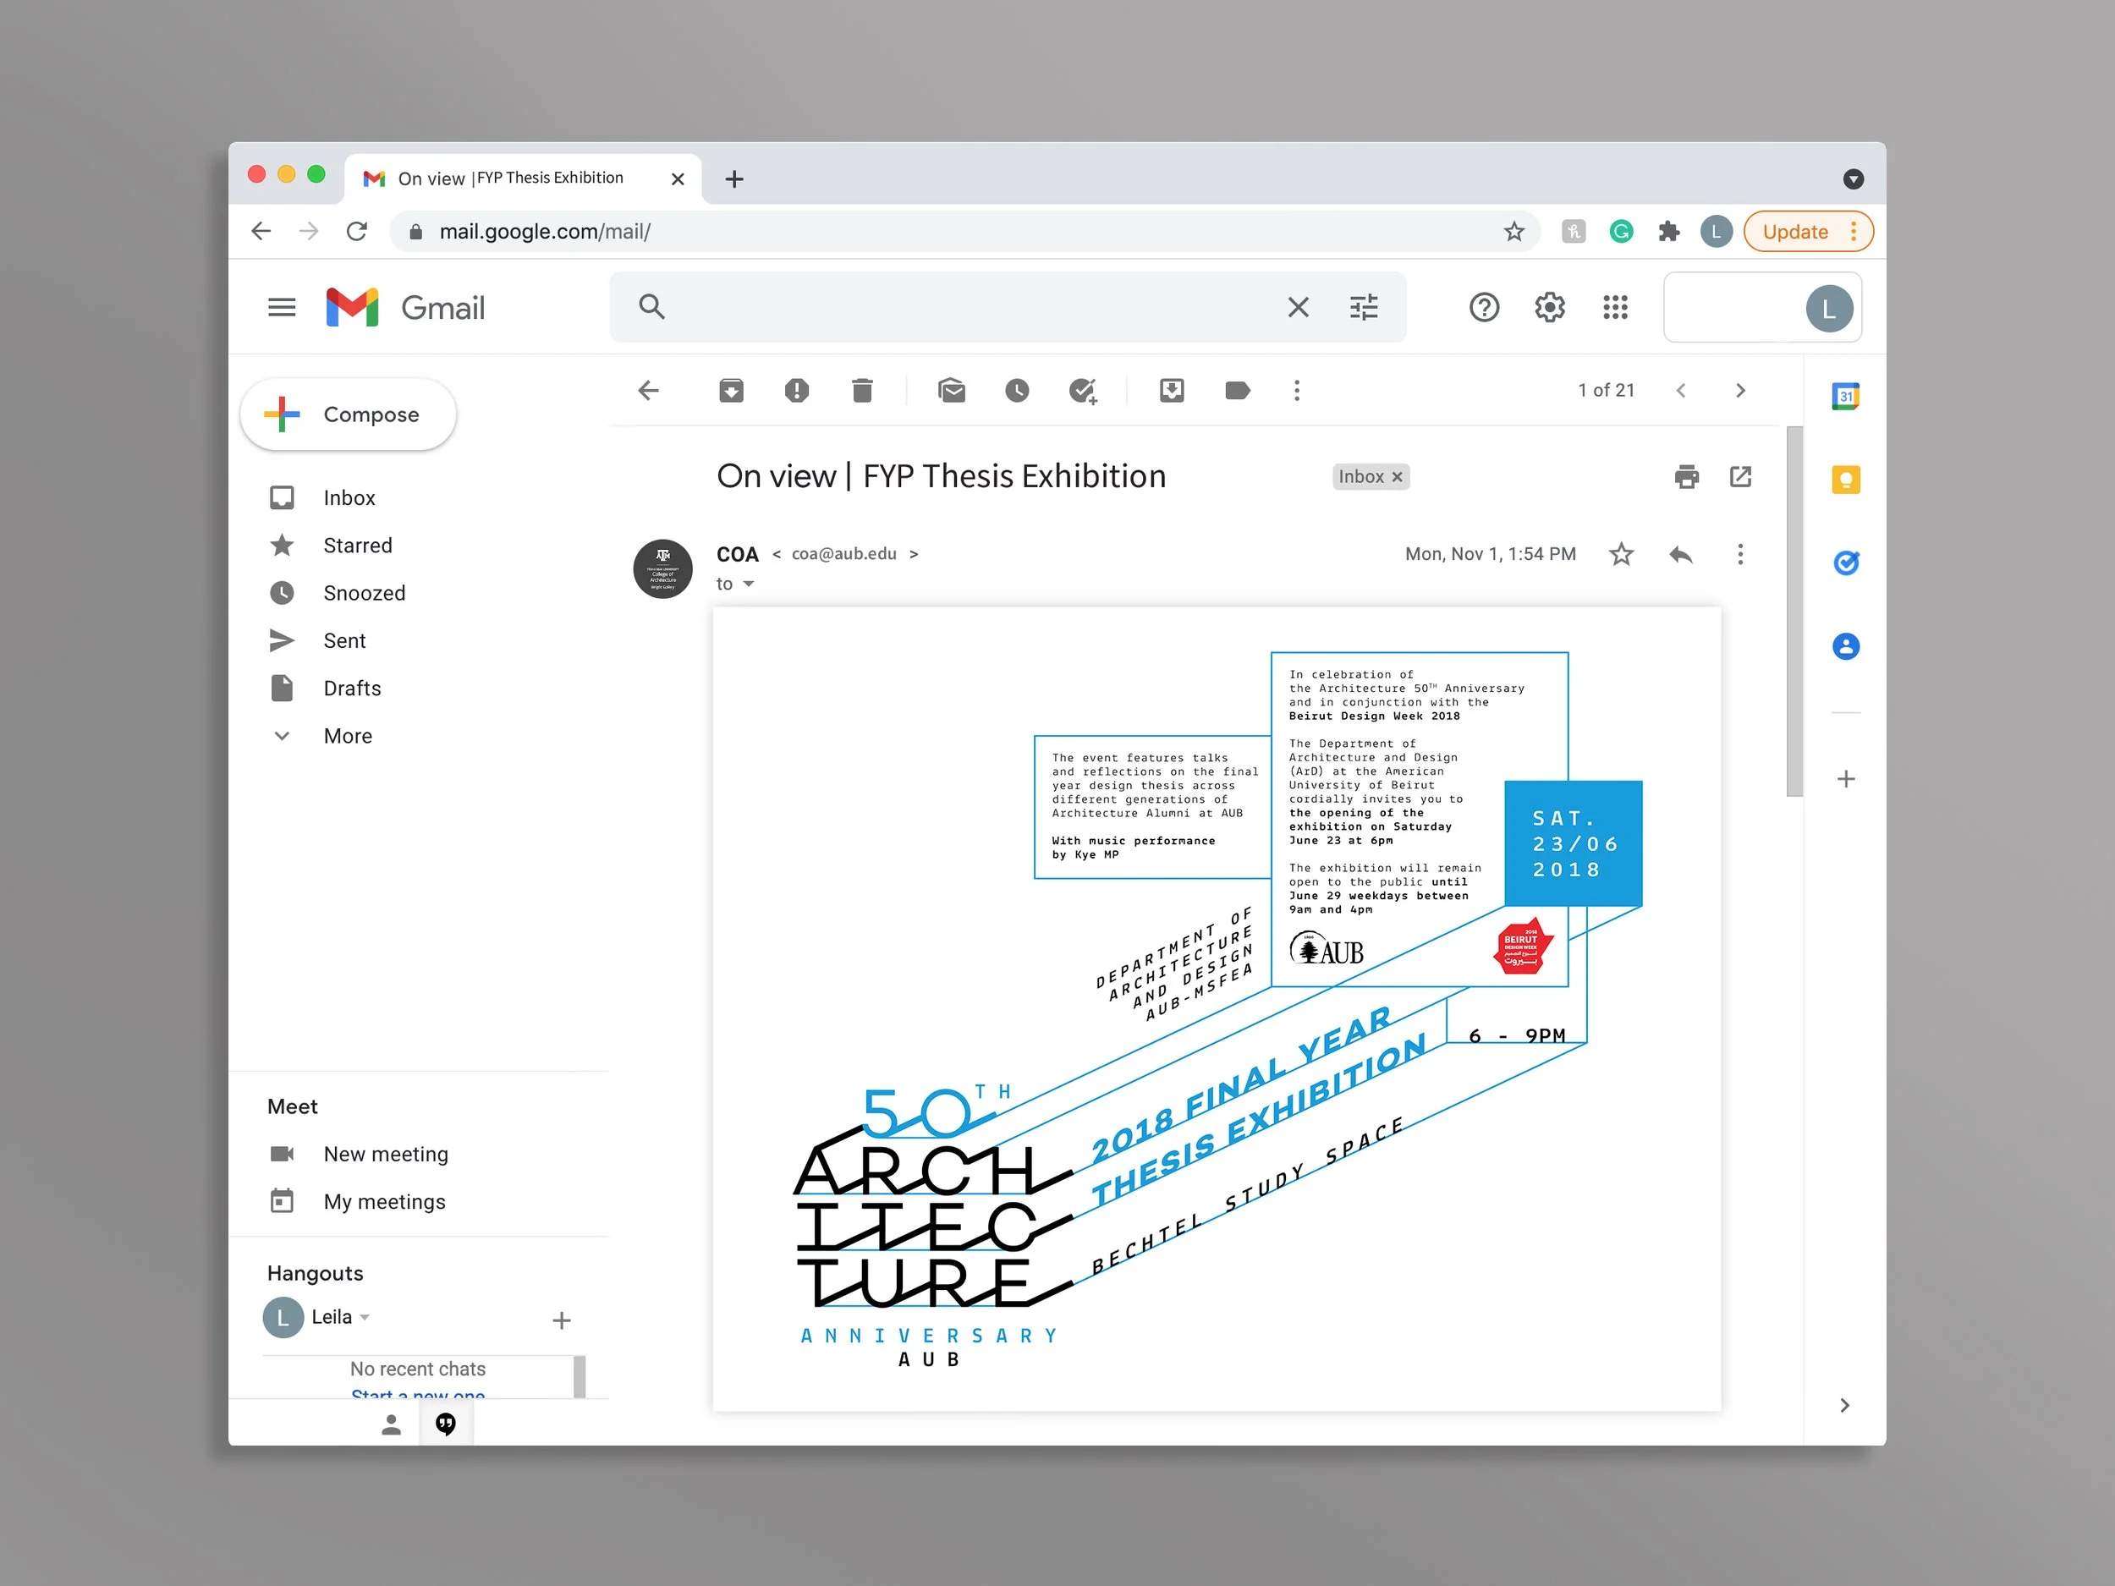Snooze the email with the clock icon
Screen dimensions: 2115x1586
point(1018,390)
